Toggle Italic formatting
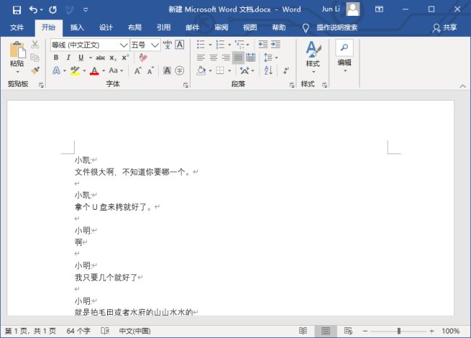 69,57
